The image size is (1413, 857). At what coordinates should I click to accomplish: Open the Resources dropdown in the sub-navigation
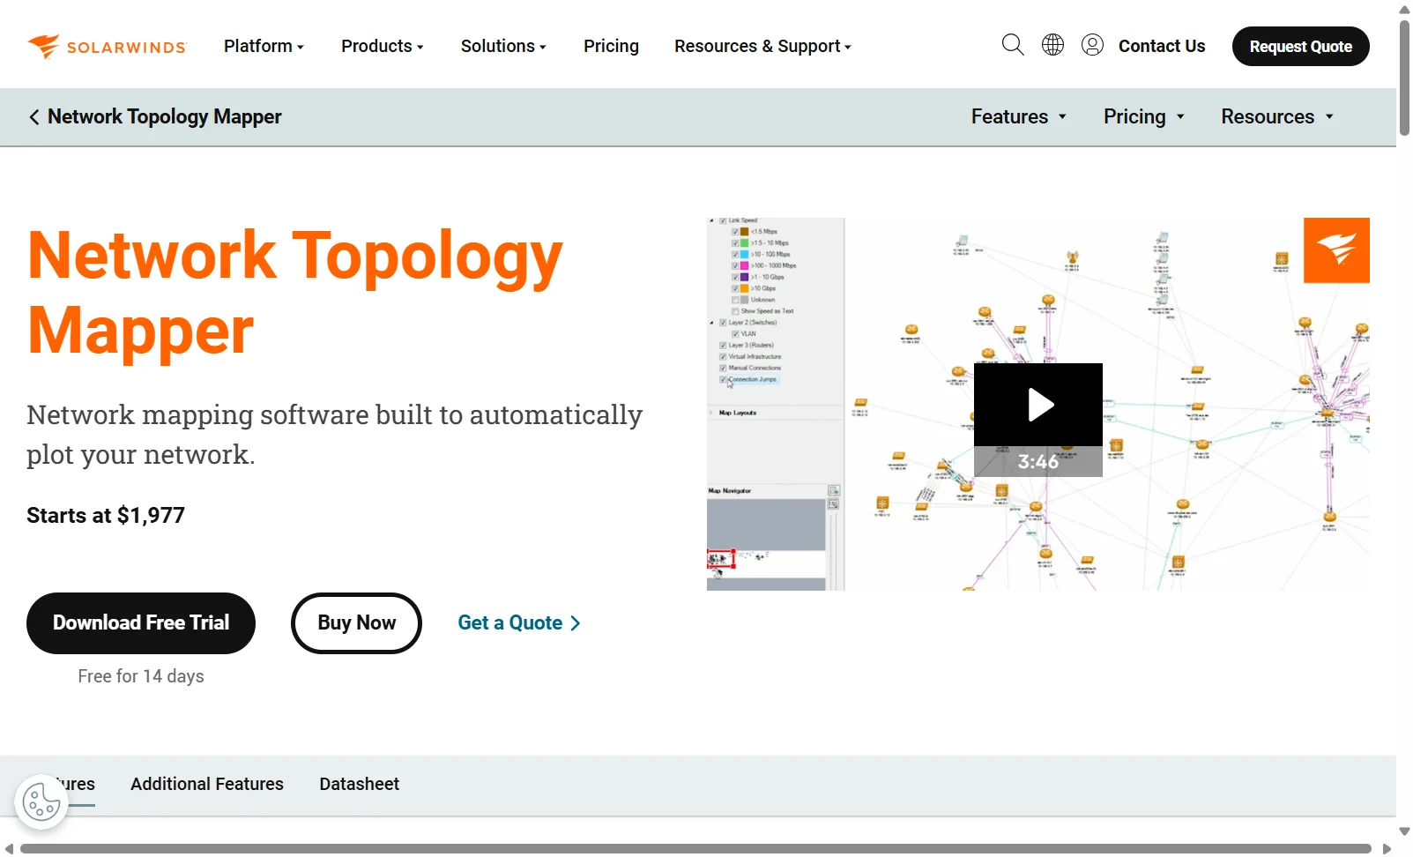click(1277, 116)
